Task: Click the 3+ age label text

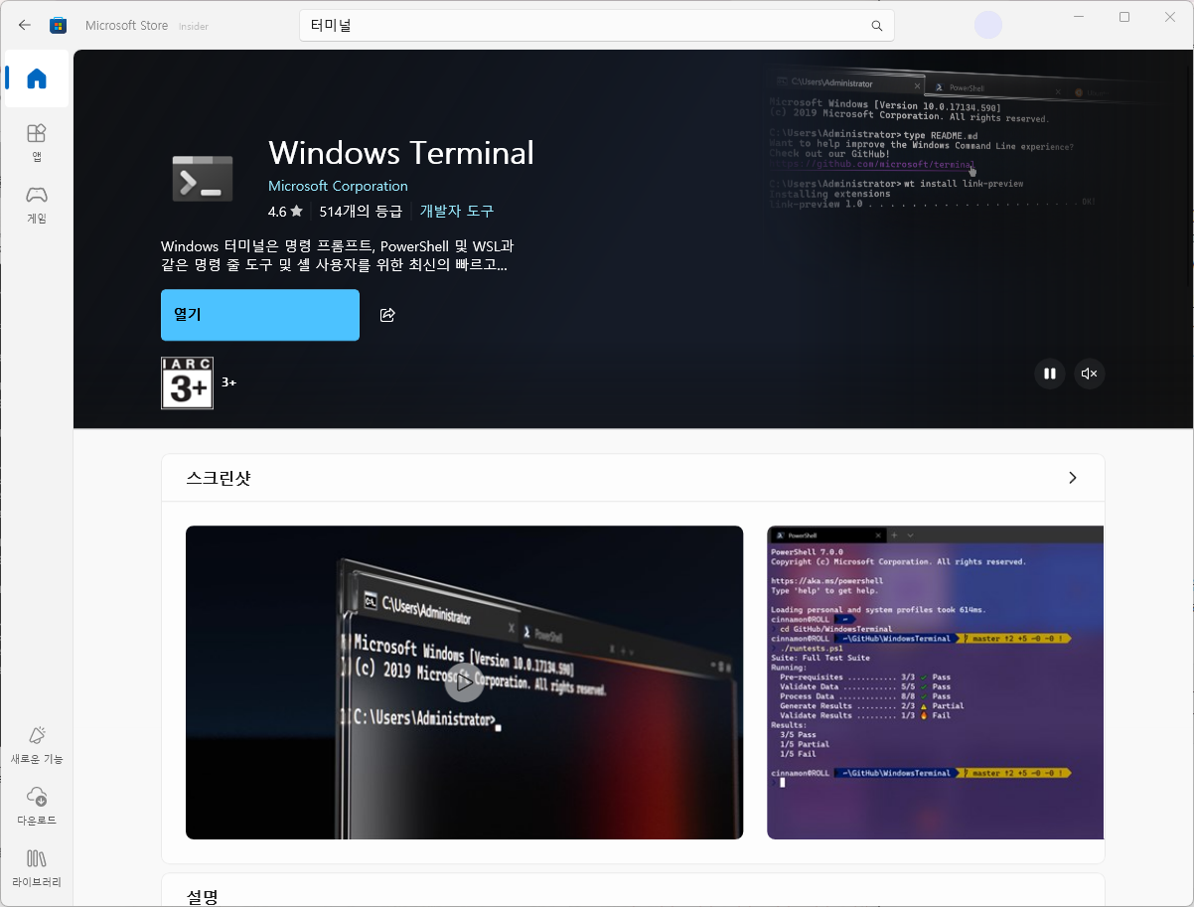Action: point(228,382)
